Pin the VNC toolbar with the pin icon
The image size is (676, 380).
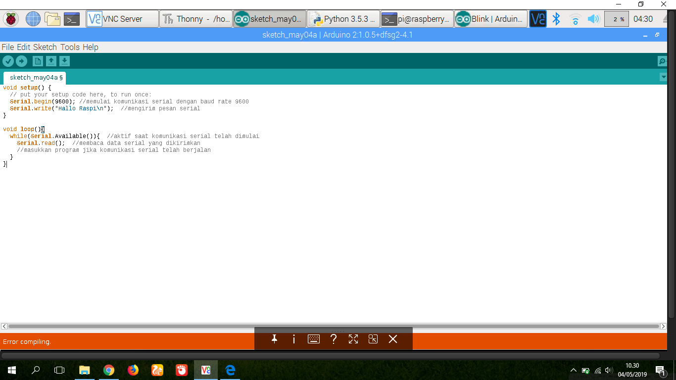pos(274,339)
